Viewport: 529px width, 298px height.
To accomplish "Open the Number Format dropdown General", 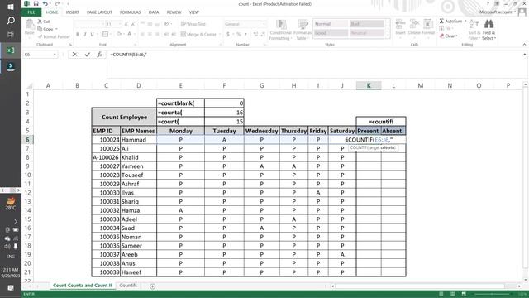I will point(264,24).
